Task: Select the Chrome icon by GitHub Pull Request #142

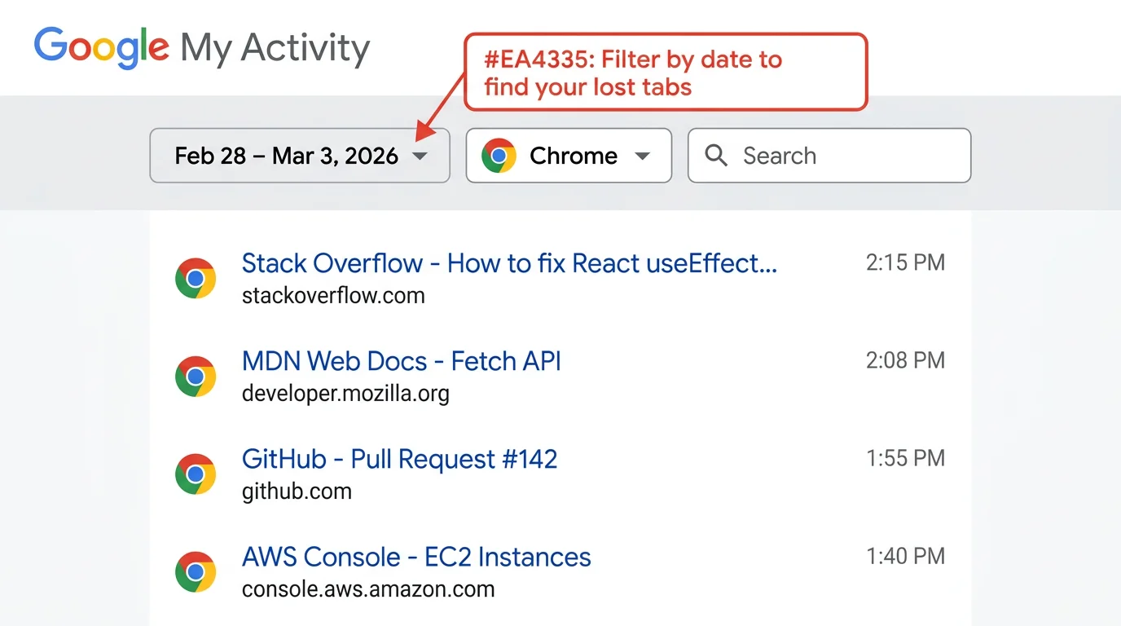Action: [196, 474]
